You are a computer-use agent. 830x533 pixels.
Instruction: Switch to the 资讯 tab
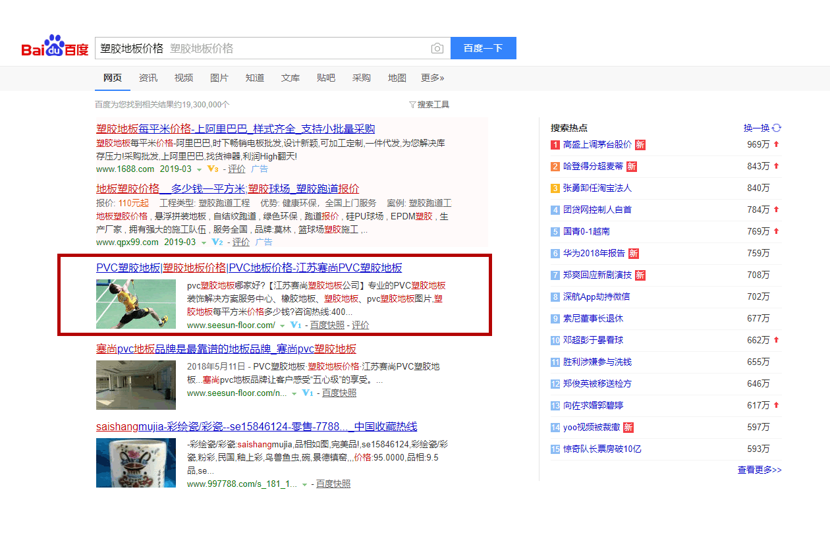pyautogui.click(x=148, y=78)
